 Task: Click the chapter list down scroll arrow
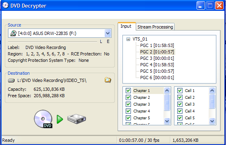pos(167,121)
